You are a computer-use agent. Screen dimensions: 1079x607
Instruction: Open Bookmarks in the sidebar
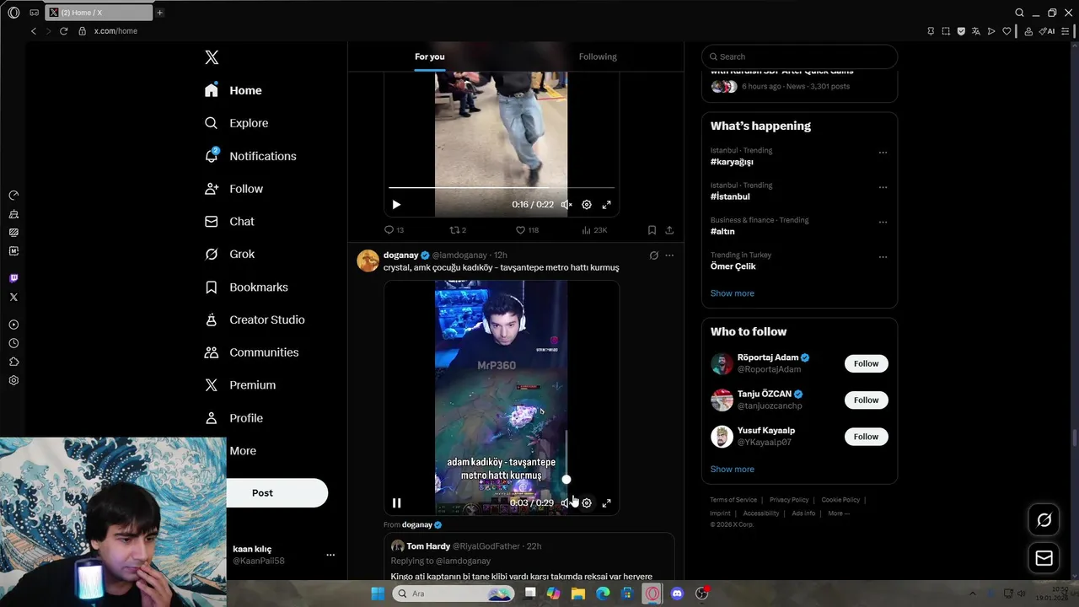246,287
